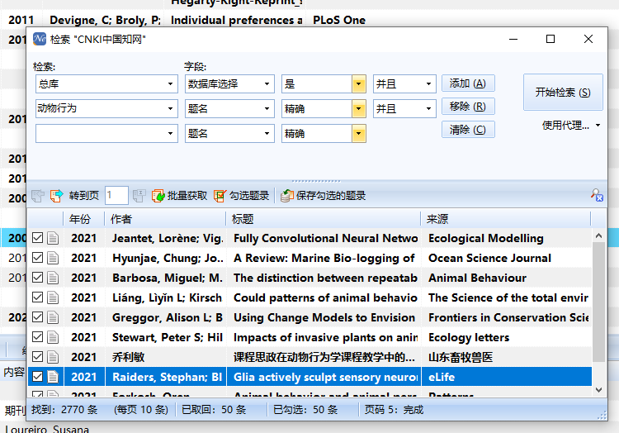Click results list scroll up arrow

598,236
